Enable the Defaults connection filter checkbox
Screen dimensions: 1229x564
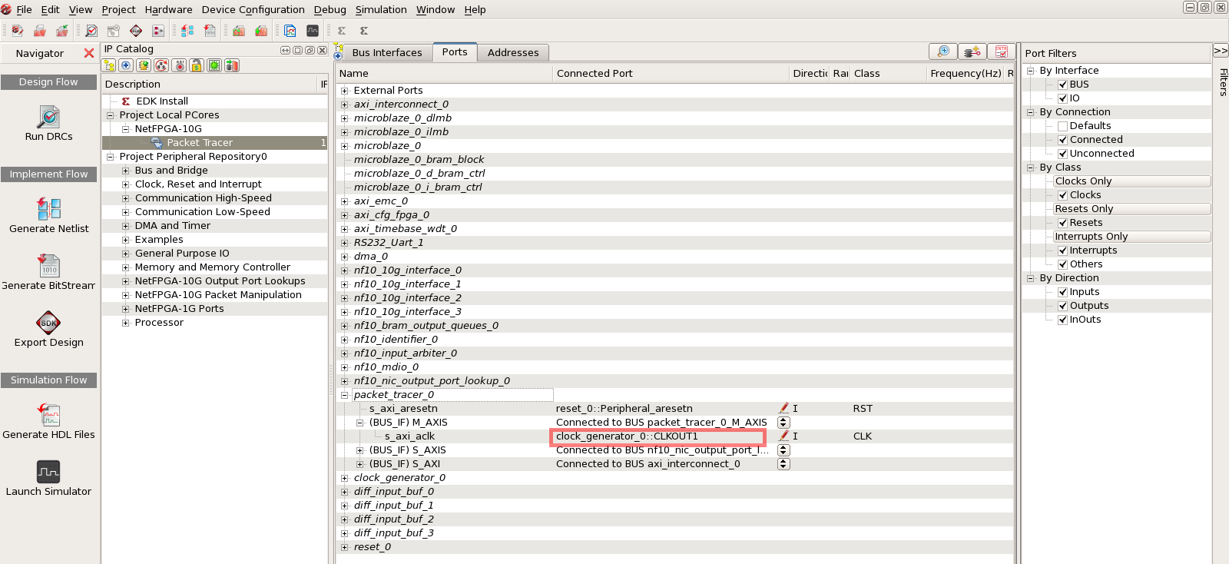click(x=1063, y=126)
